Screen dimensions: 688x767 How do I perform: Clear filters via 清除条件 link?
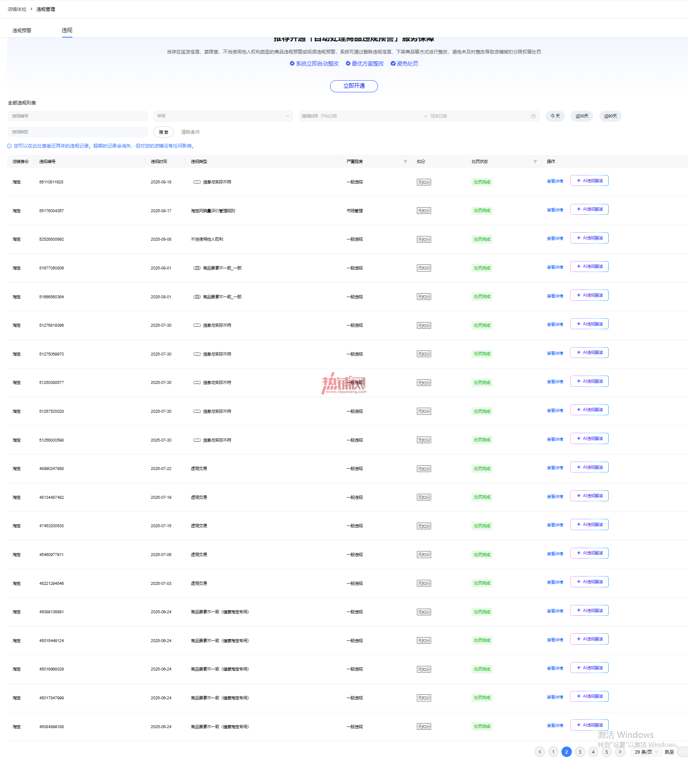(x=190, y=132)
